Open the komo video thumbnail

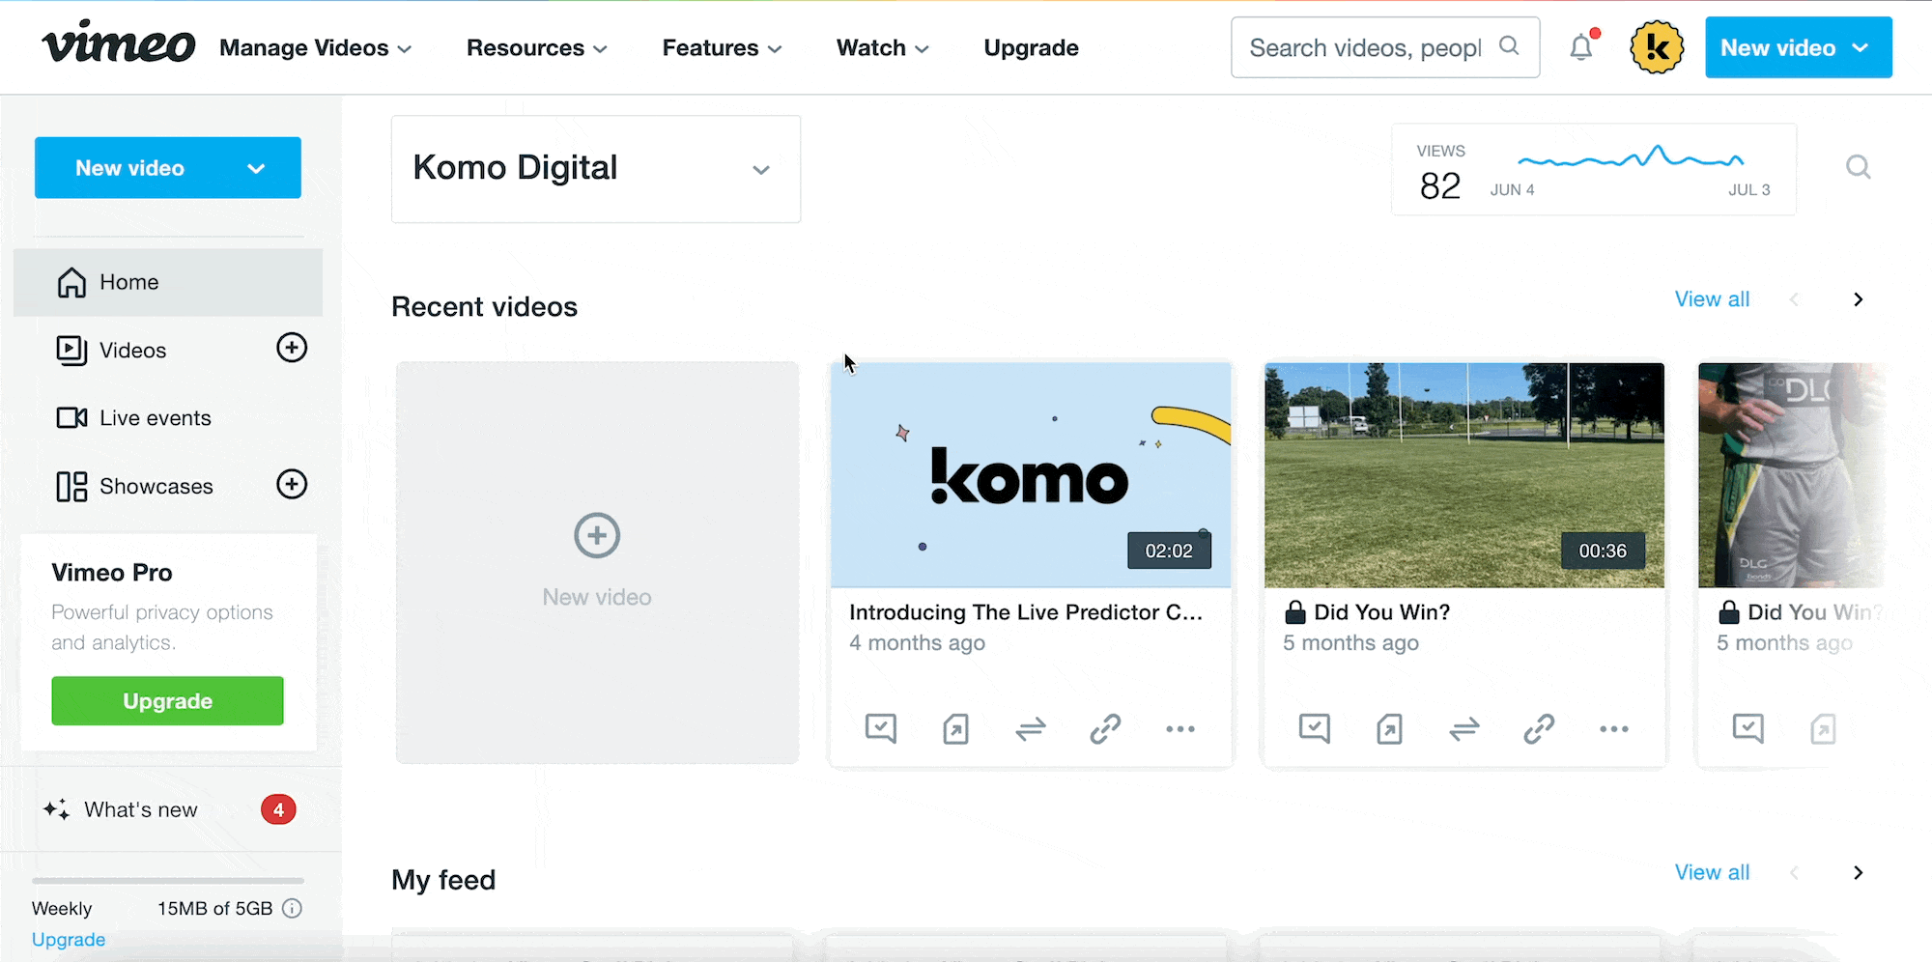tap(1030, 474)
